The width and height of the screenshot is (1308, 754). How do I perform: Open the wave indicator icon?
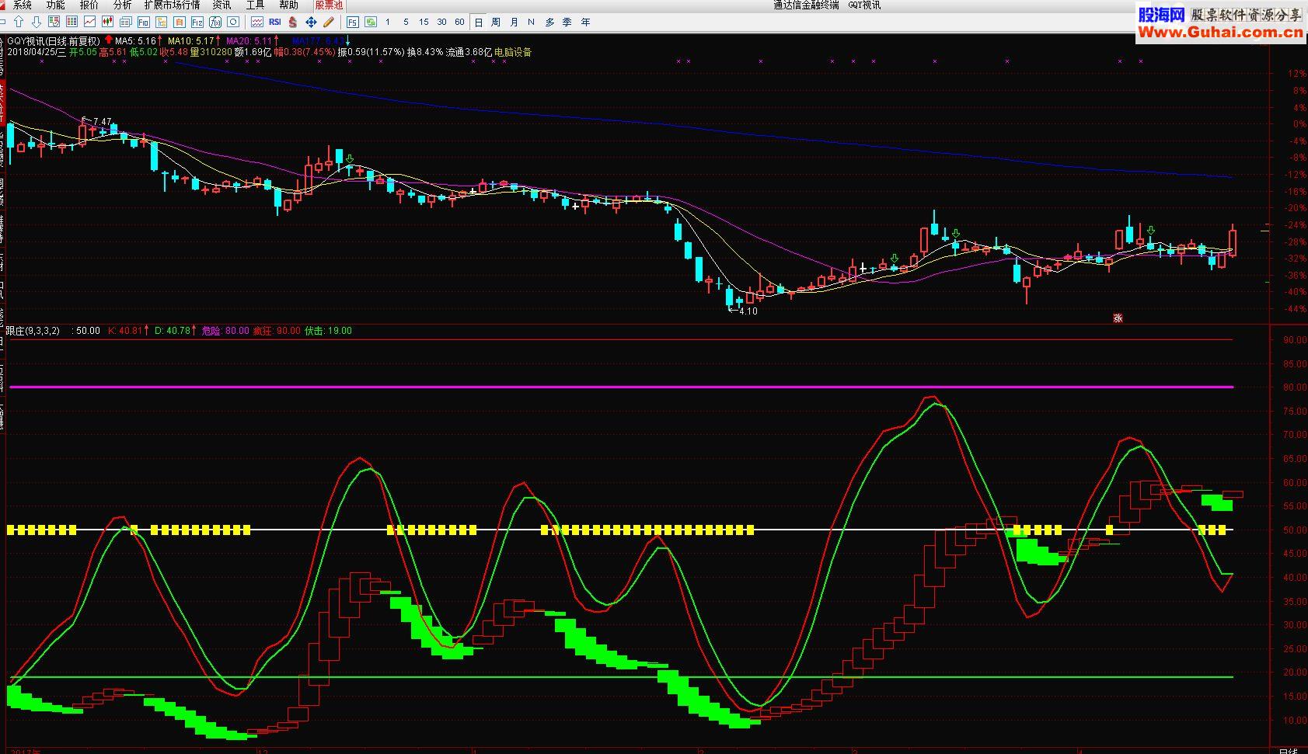pyautogui.click(x=257, y=22)
